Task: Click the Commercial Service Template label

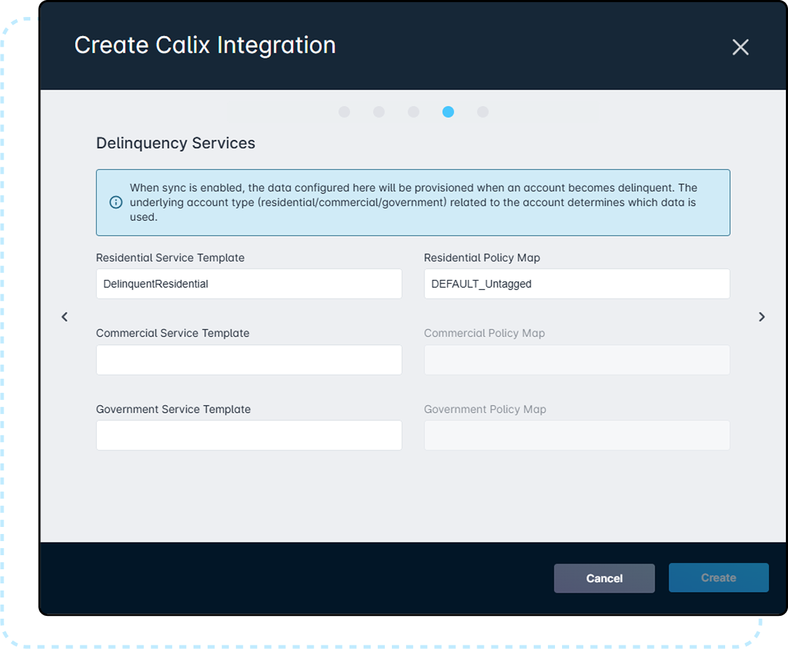Action: point(172,333)
